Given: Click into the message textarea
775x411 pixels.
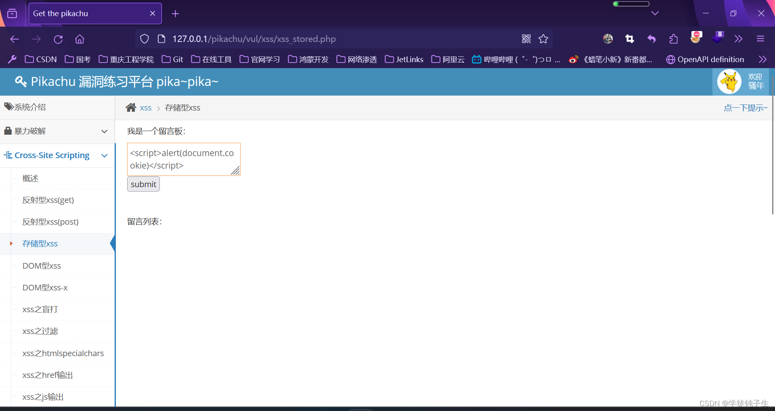Looking at the screenshot, I should [184, 159].
